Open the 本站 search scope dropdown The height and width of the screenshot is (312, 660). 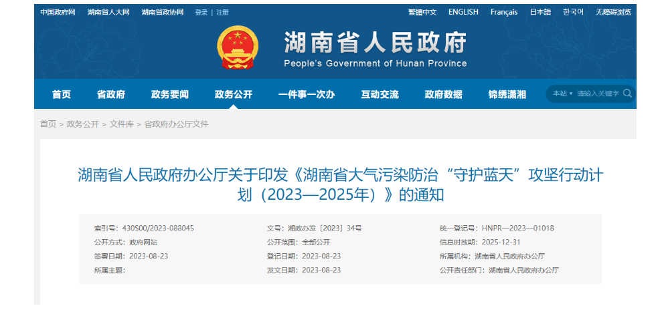562,94
